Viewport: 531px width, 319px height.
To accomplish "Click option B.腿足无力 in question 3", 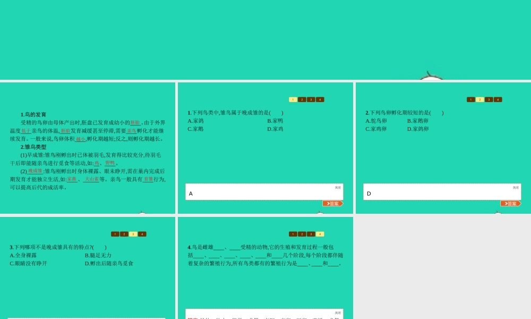I will [98, 256].
